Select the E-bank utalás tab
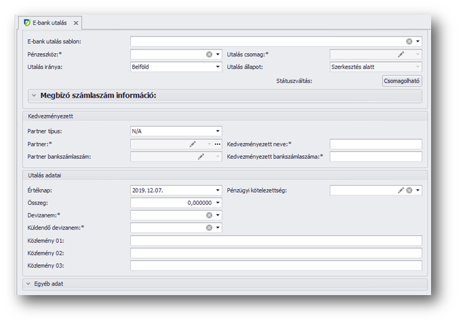Screen dimensions: 460x324 (50, 23)
